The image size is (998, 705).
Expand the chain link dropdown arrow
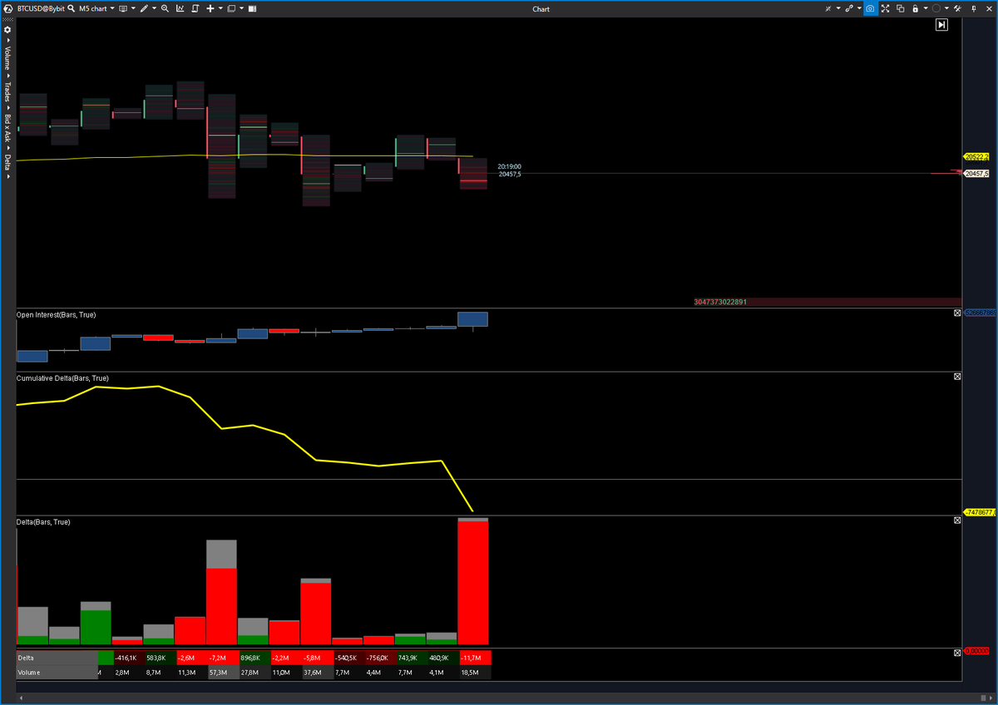(x=859, y=8)
